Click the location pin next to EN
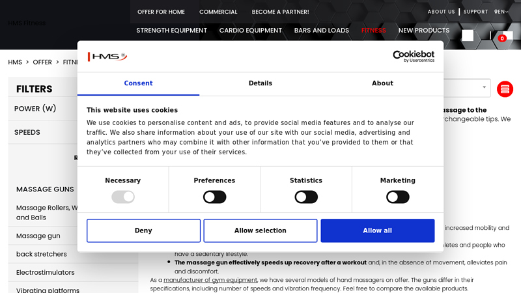This screenshot has width=521, height=293. click(x=496, y=12)
